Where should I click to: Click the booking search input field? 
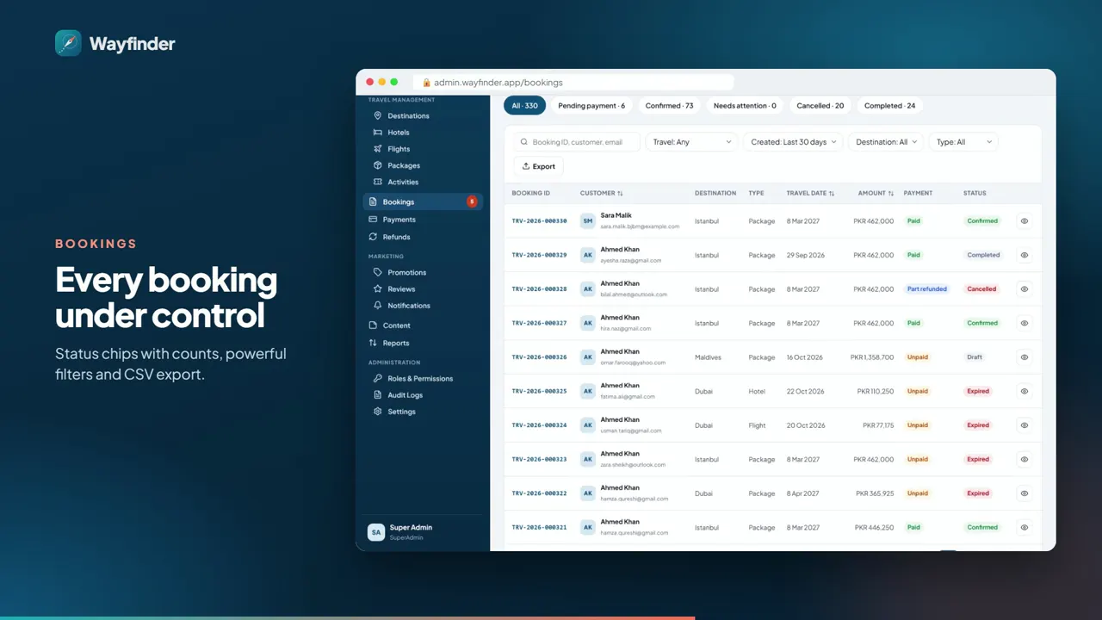tap(577, 142)
